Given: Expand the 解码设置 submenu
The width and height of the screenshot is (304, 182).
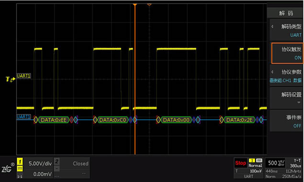Looking at the screenshot, I should pos(286,98).
